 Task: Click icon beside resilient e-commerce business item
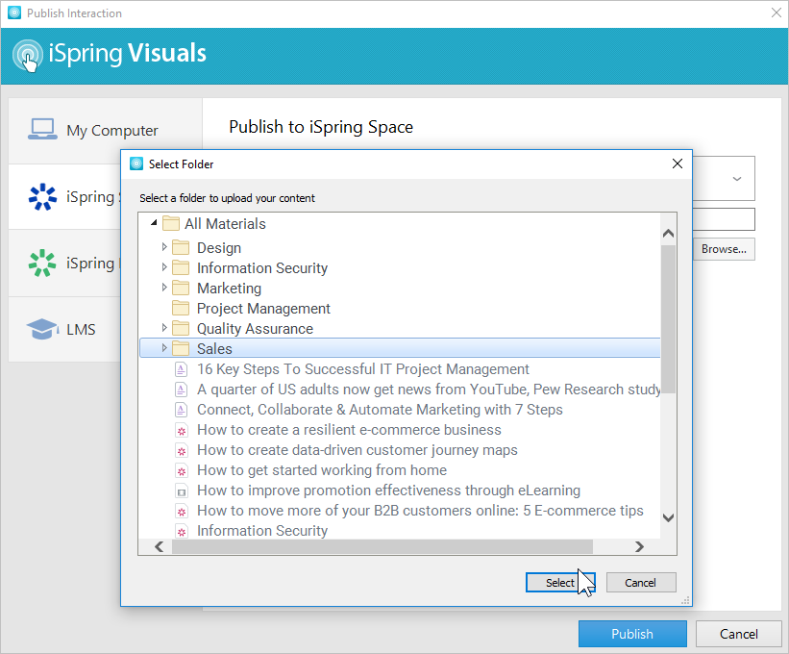181,430
